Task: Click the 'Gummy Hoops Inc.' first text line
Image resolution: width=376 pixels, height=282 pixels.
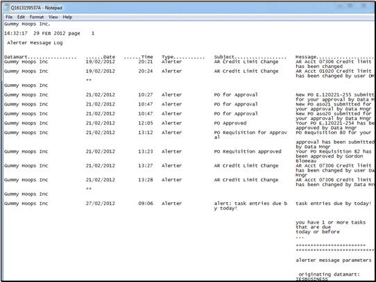Action: [x=27, y=24]
